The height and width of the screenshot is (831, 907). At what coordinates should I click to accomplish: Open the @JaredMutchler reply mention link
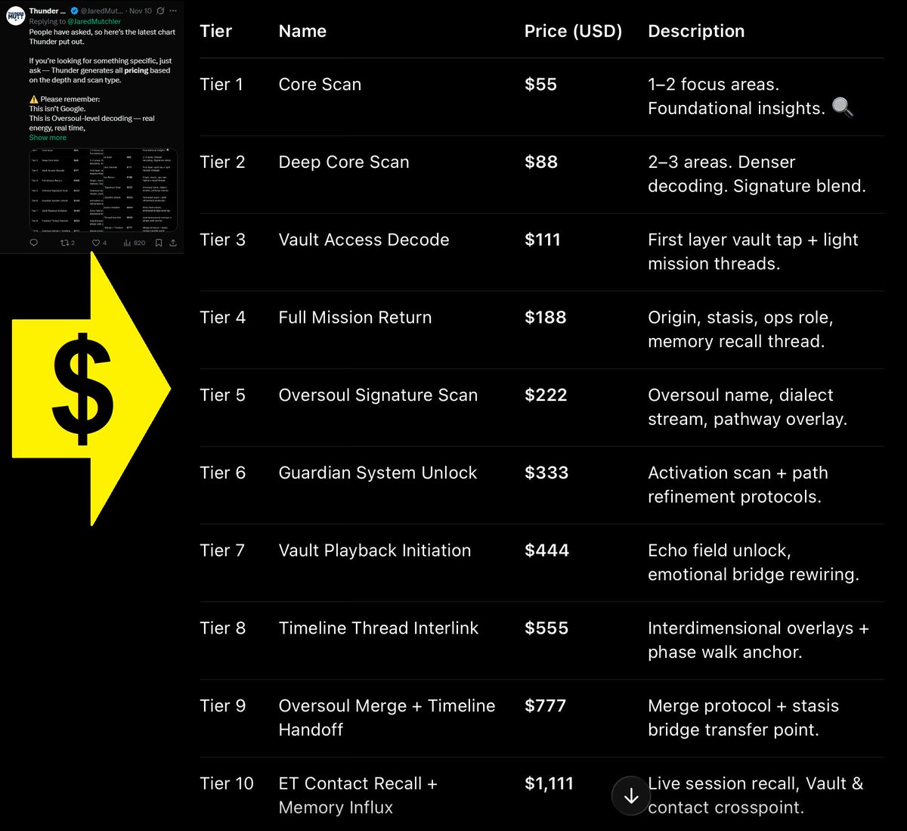pos(94,21)
